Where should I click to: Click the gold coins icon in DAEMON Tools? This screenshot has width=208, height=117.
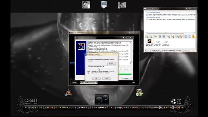click(194, 36)
